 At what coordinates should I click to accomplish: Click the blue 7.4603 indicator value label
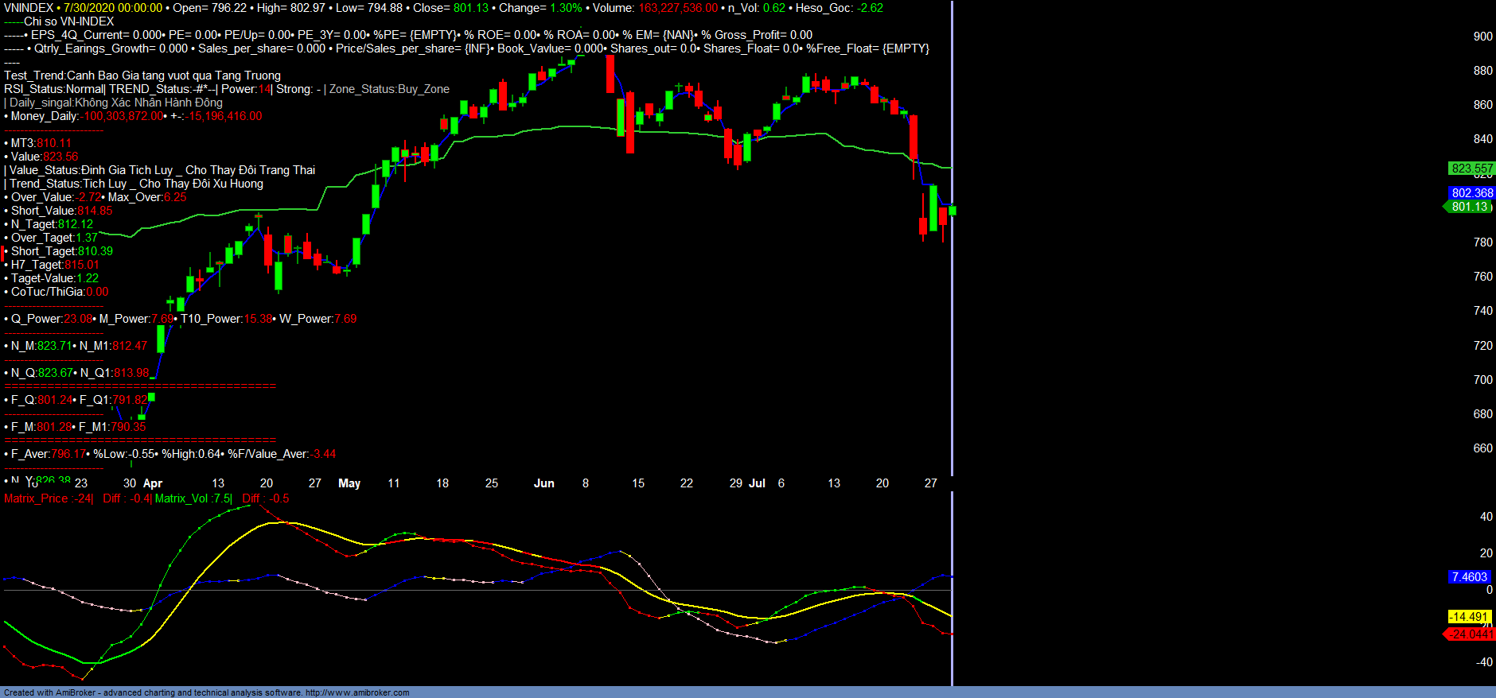1469,577
